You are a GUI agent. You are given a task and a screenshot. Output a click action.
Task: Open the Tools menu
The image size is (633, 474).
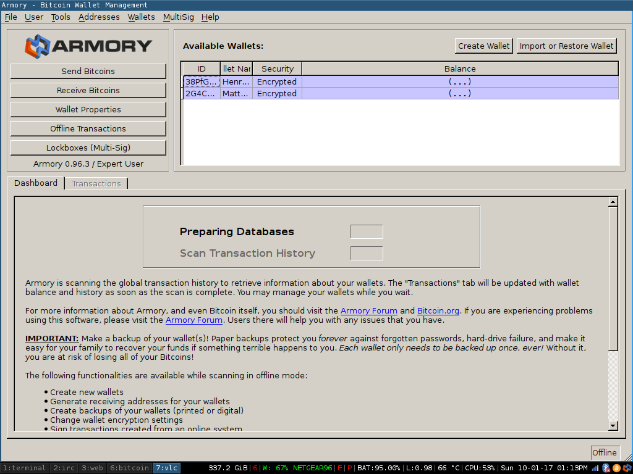pyautogui.click(x=61, y=17)
